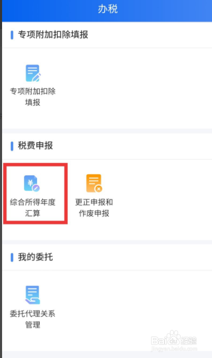Screen dimensions: 212x358
Task: Open the 专项附加扣除填报 document-pencil icon
Action: click(x=33, y=73)
